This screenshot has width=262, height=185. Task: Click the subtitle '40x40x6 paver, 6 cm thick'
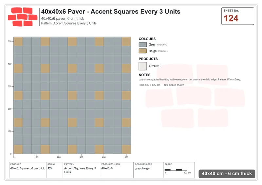[63, 19]
